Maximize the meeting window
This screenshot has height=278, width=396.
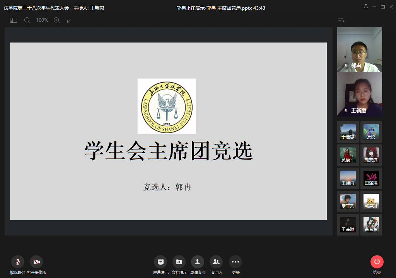click(x=383, y=7)
